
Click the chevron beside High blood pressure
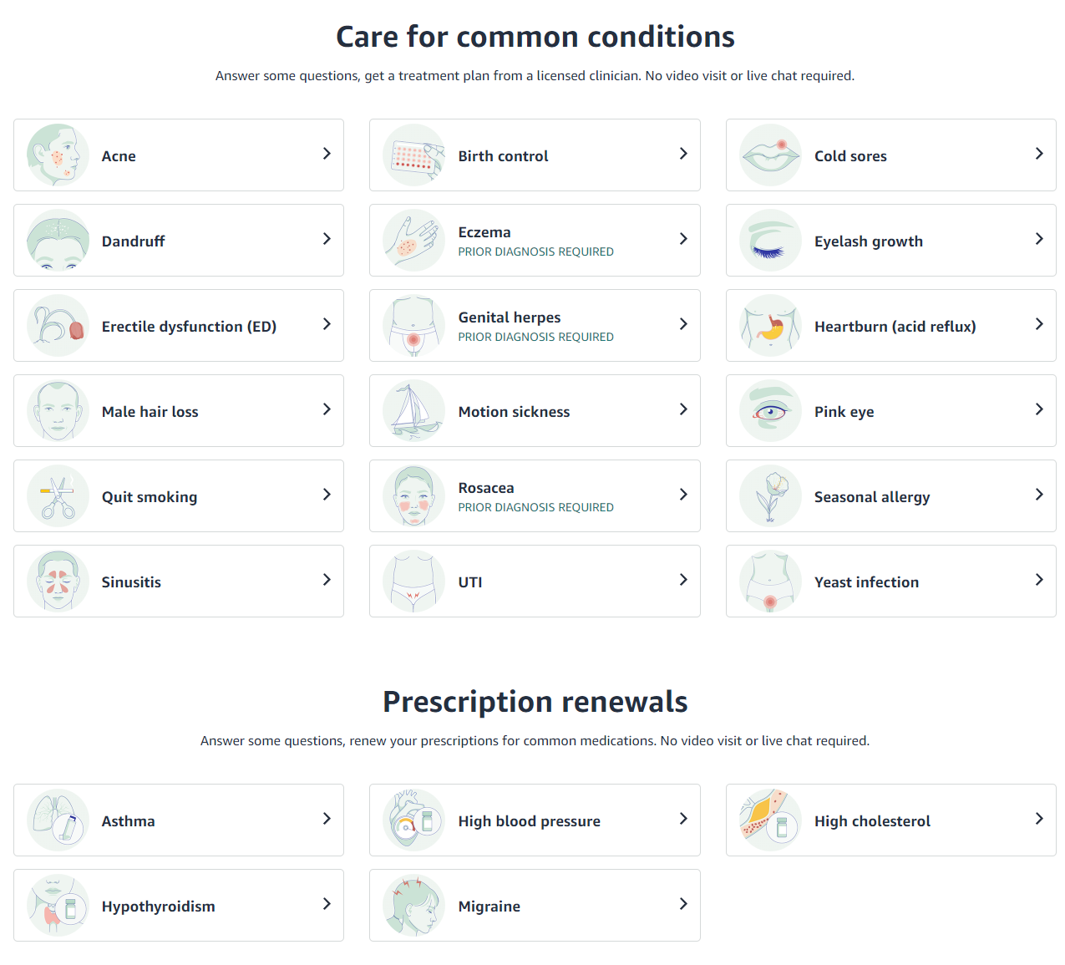click(x=683, y=820)
